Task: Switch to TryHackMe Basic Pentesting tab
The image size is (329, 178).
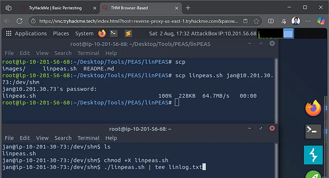Action: [55, 8]
